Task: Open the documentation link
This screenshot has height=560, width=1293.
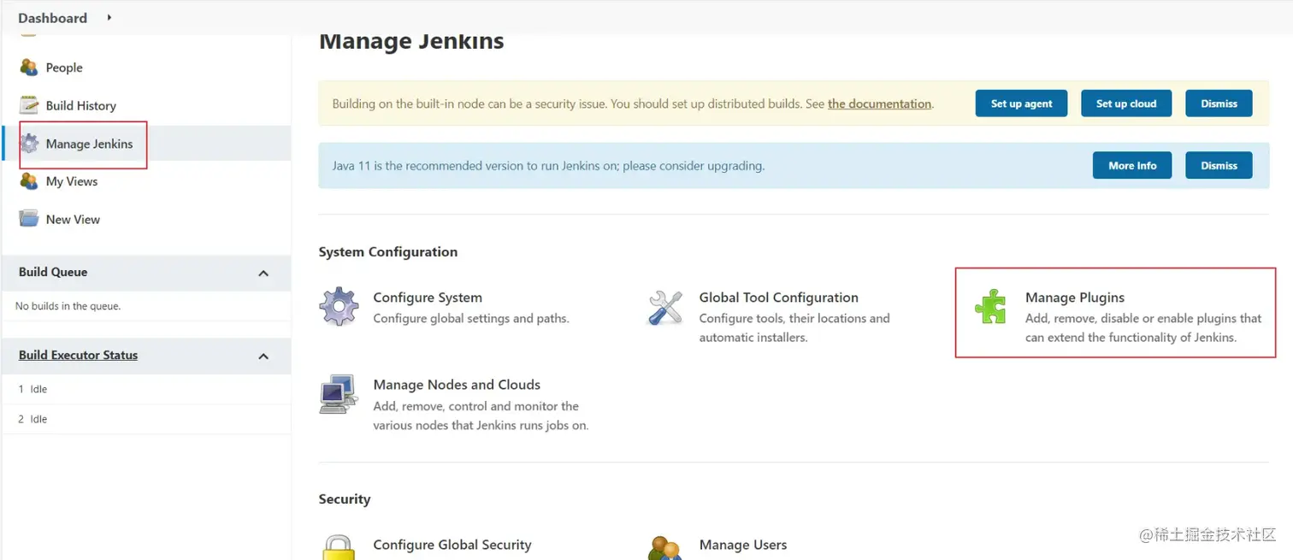Action: 879,103
